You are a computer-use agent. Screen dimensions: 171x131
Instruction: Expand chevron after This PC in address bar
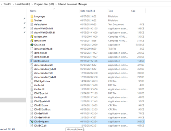[x=13, y=4]
